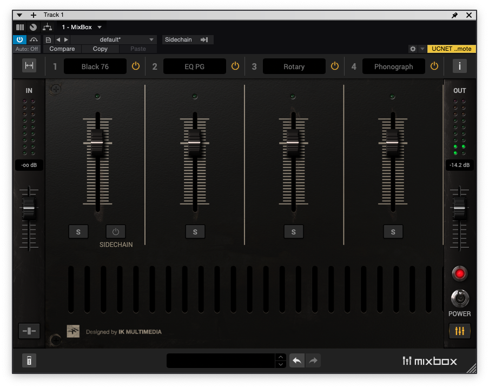The image size is (489, 388).
Task: Open the 1 - MixBox plugin dropdown
Action: pyautogui.click(x=82, y=28)
